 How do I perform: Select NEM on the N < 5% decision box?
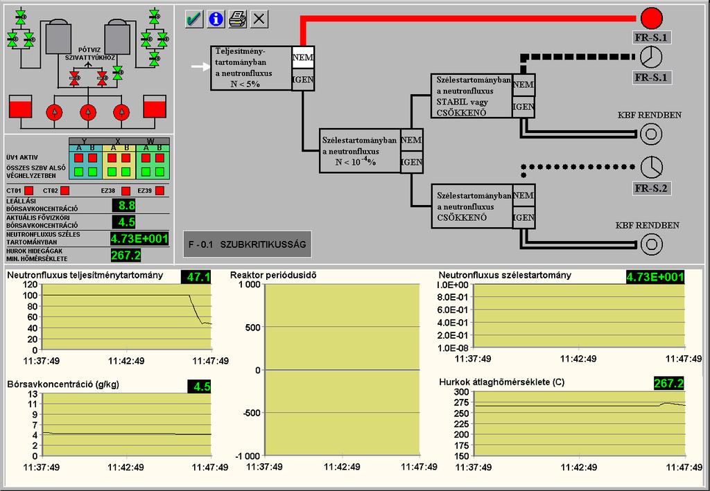pos(303,57)
